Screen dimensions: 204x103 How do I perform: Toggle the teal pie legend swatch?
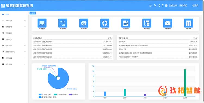[55, 95]
